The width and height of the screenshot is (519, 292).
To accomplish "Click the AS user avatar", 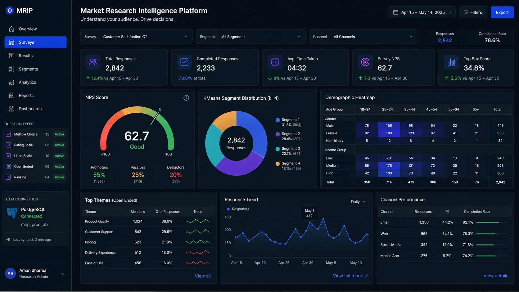I will (x=11, y=273).
